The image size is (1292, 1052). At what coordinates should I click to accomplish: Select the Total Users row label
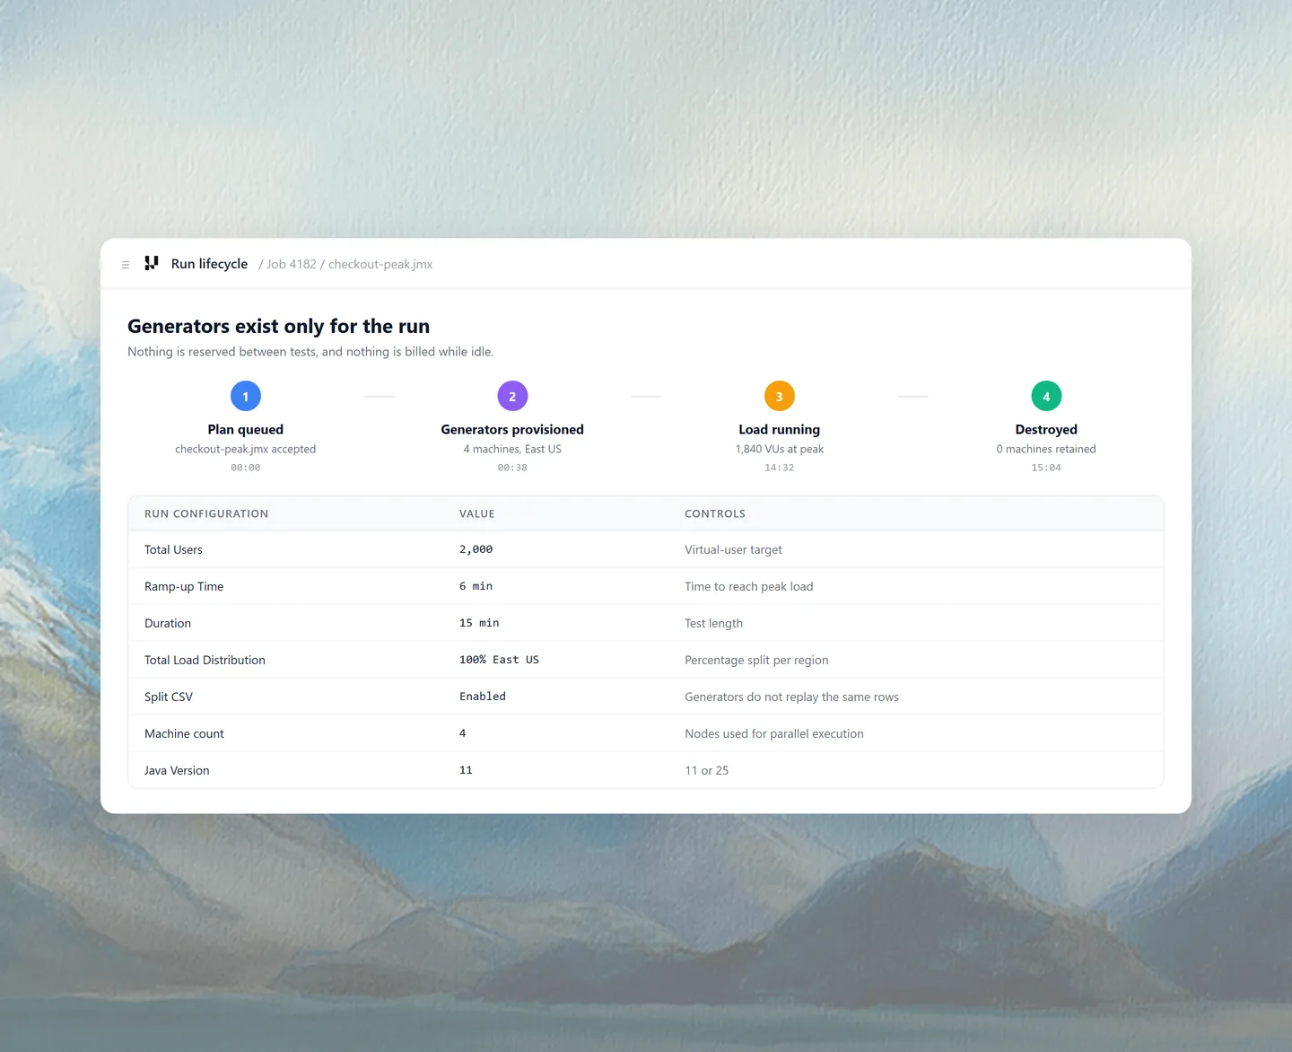(173, 550)
